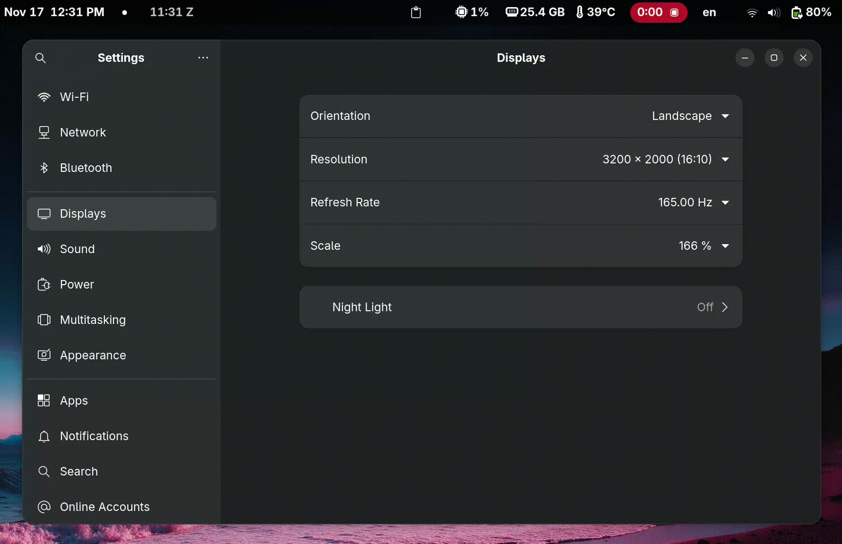Viewport: 842px width, 544px height.
Task: Select Wi-Fi in the settings sidebar
Action: coord(122,97)
